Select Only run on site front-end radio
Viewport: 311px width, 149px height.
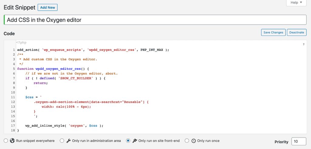128,141
